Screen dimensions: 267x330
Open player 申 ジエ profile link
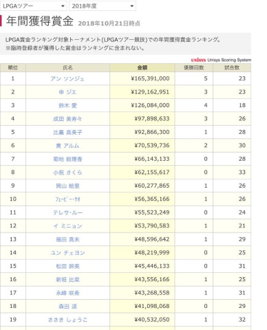pyautogui.click(x=67, y=92)
